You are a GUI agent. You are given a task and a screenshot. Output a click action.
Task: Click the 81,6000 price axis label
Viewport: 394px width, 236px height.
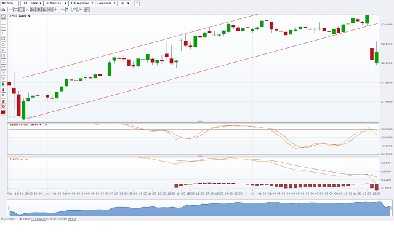click(387, 101)
